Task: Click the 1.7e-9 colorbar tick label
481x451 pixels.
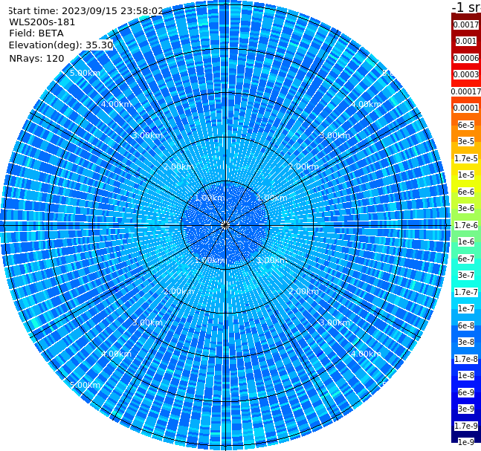Action: click(x=466, y=426)
